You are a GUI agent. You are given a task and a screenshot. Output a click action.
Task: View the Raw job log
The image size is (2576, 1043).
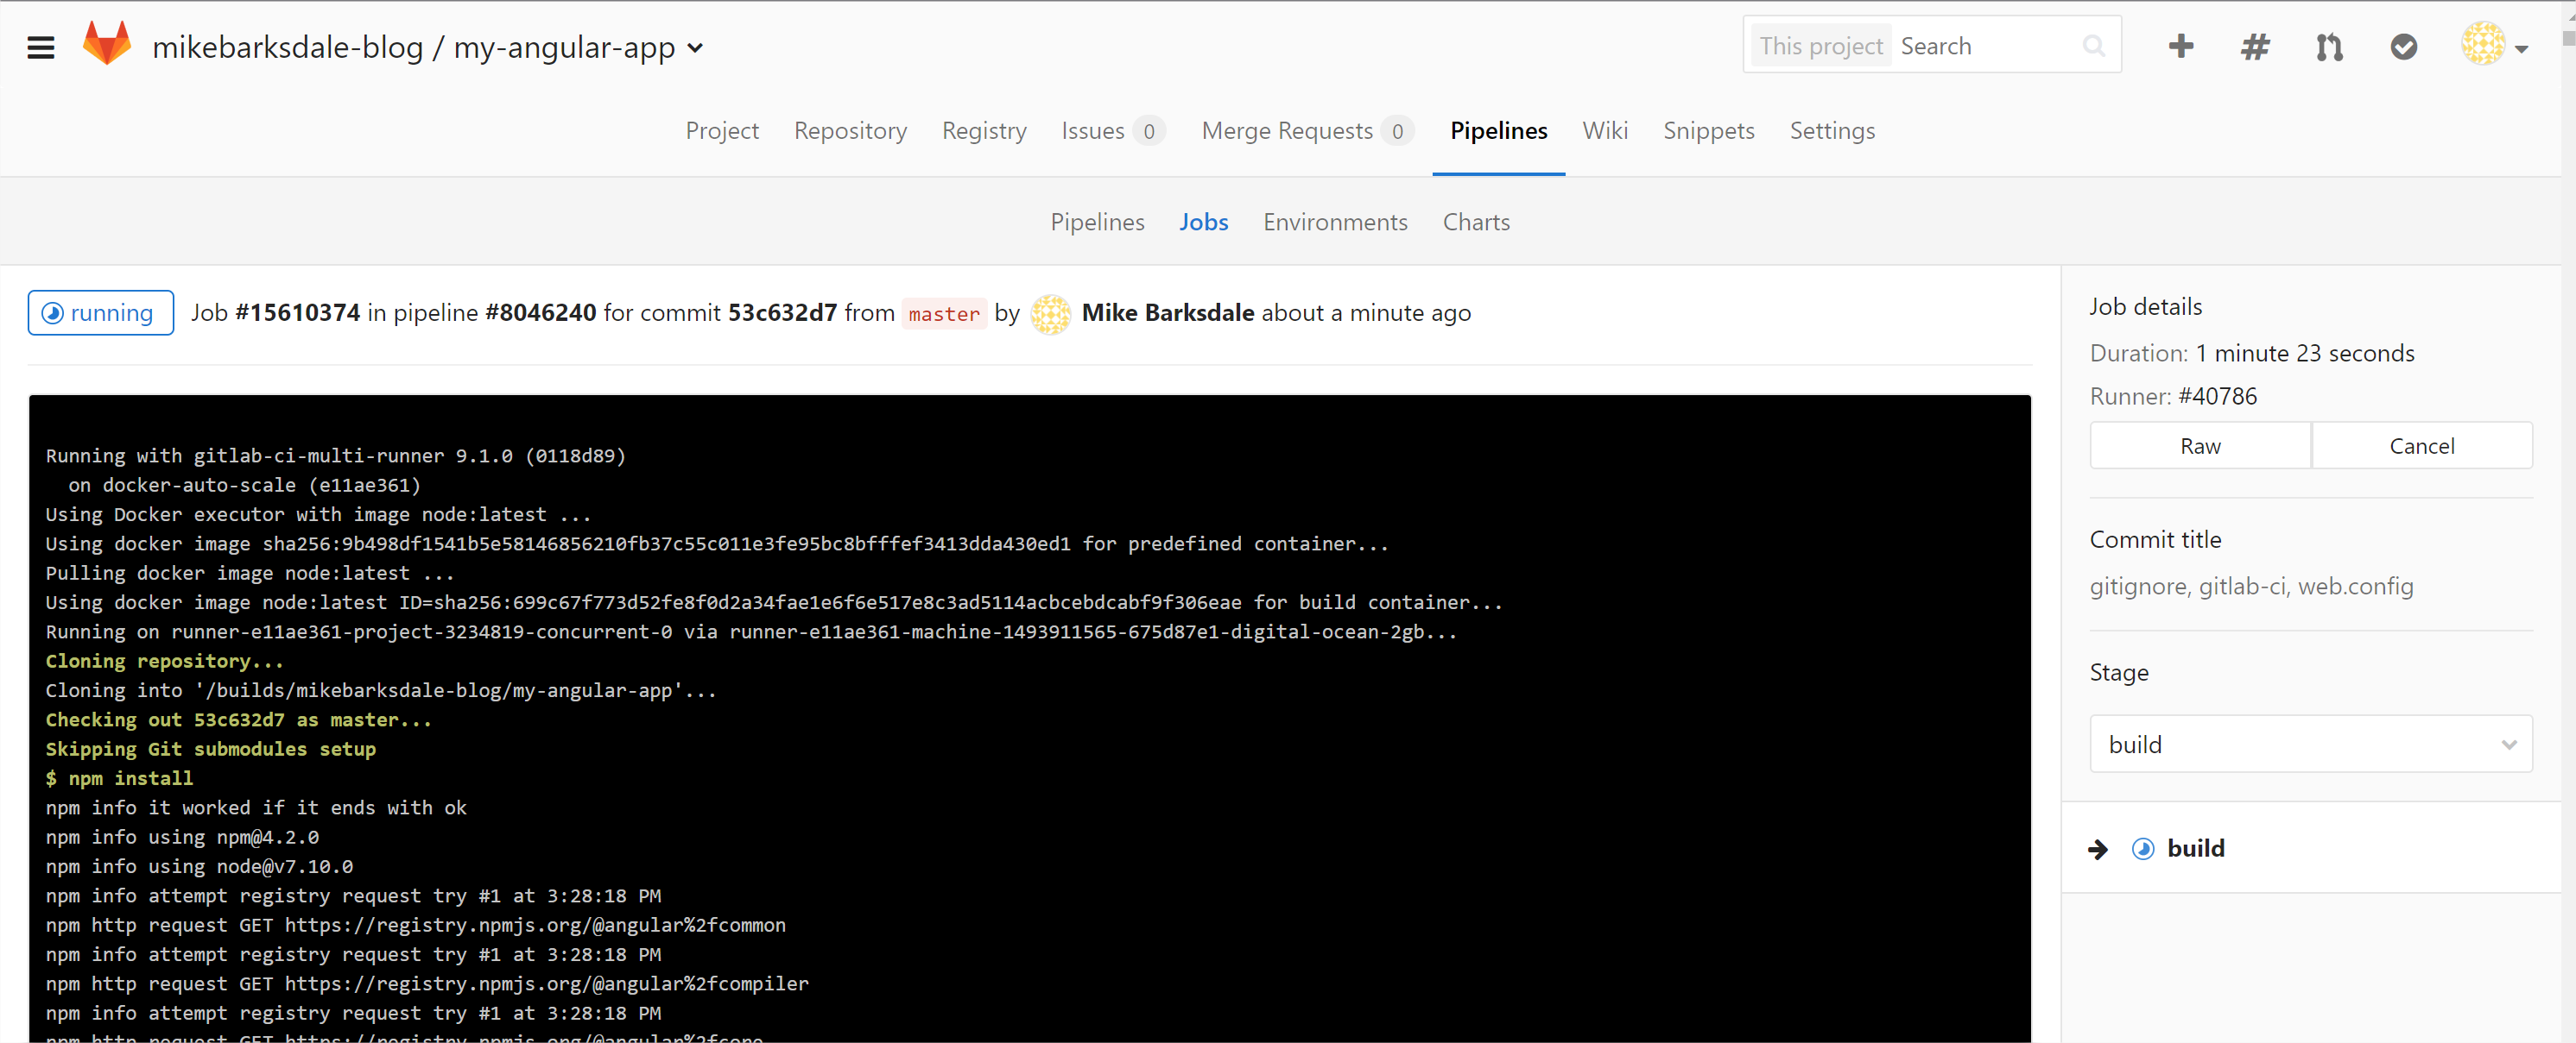pos(2199,445)
